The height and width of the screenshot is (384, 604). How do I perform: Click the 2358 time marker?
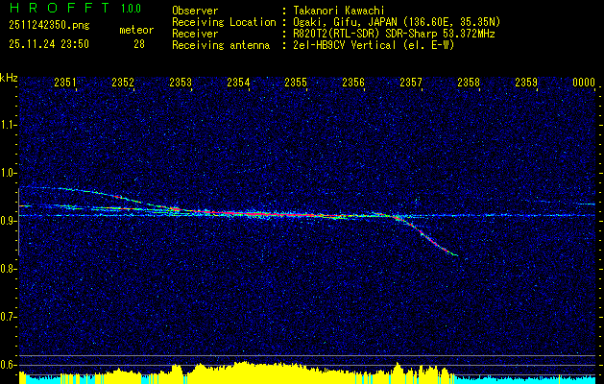click(x=469, y=82)
